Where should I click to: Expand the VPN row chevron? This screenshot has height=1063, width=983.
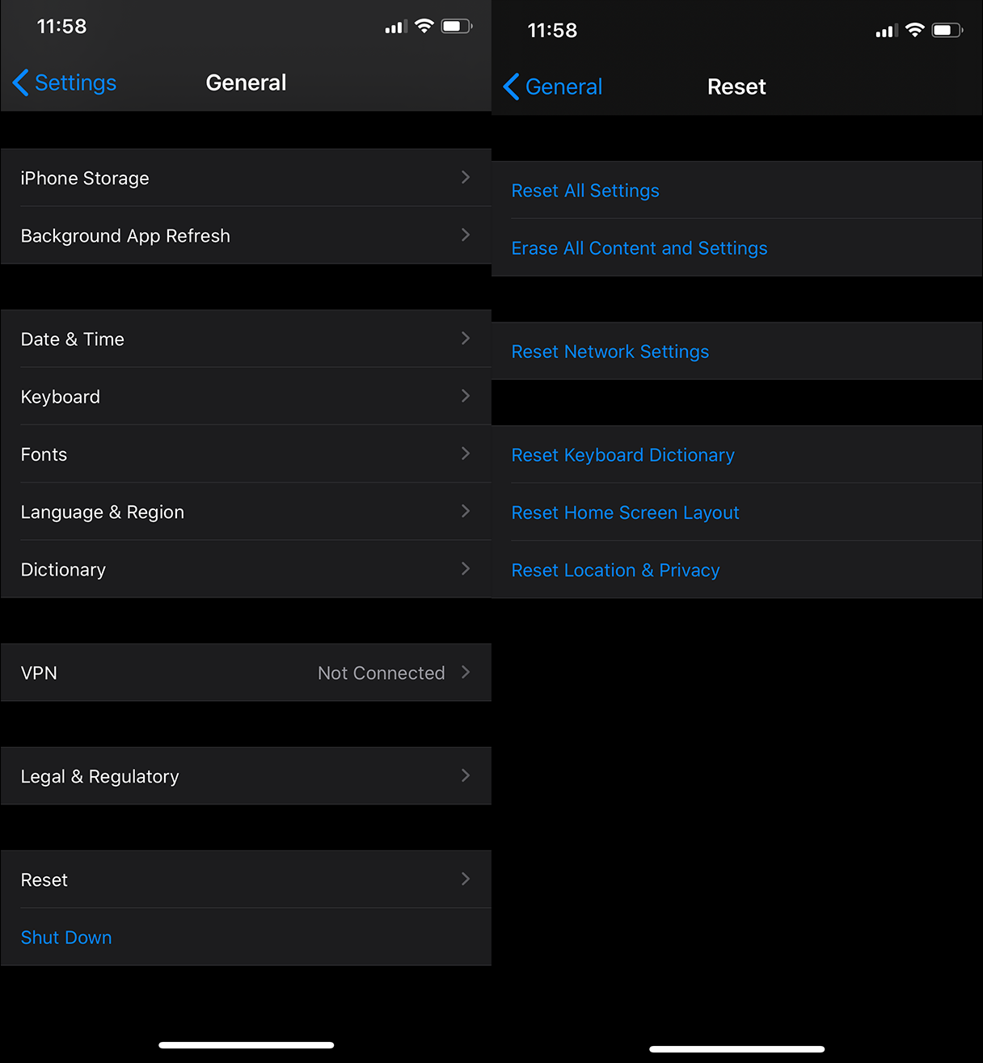[466, 672]
